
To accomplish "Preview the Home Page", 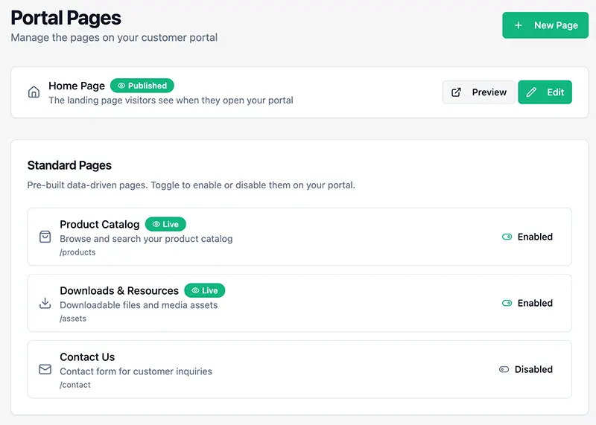I will click(478, 92).
